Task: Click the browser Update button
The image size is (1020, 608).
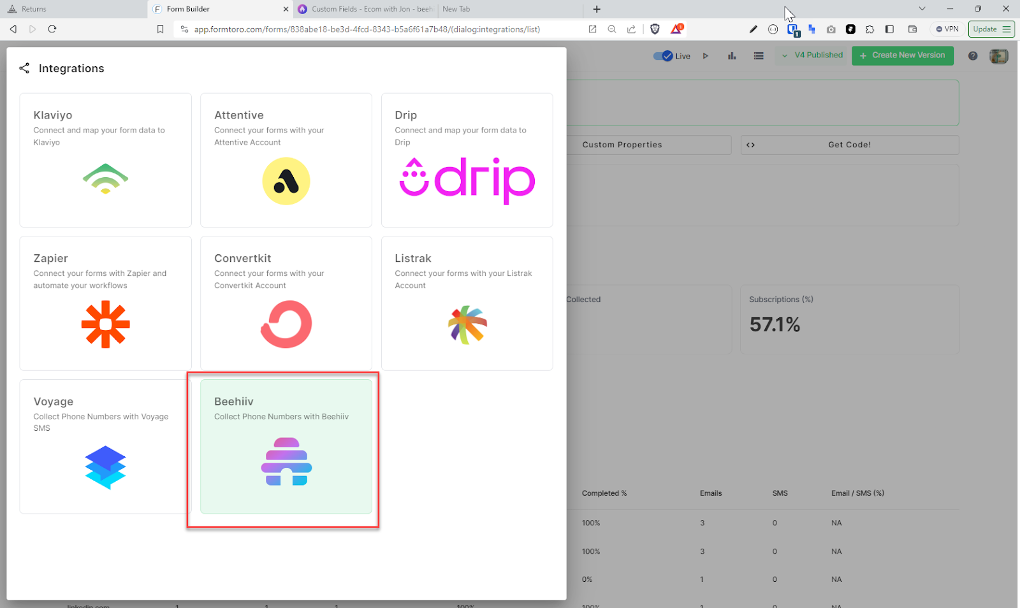Action: [x=991, y=29]
